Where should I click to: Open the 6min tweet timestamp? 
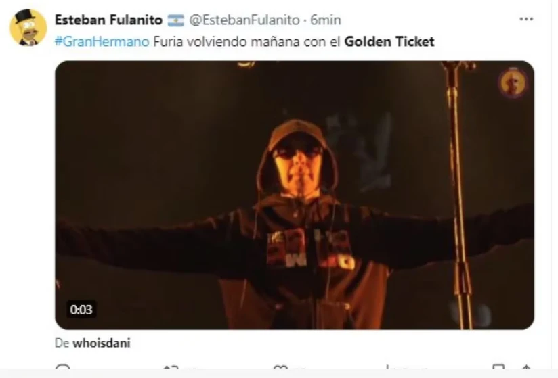(x=326, y=20)
